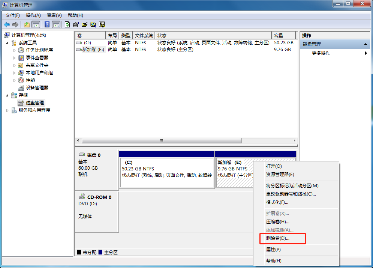Choose 将分区标记为活动分区(M) in context menu
373x268 pixels.
(296, 186)
